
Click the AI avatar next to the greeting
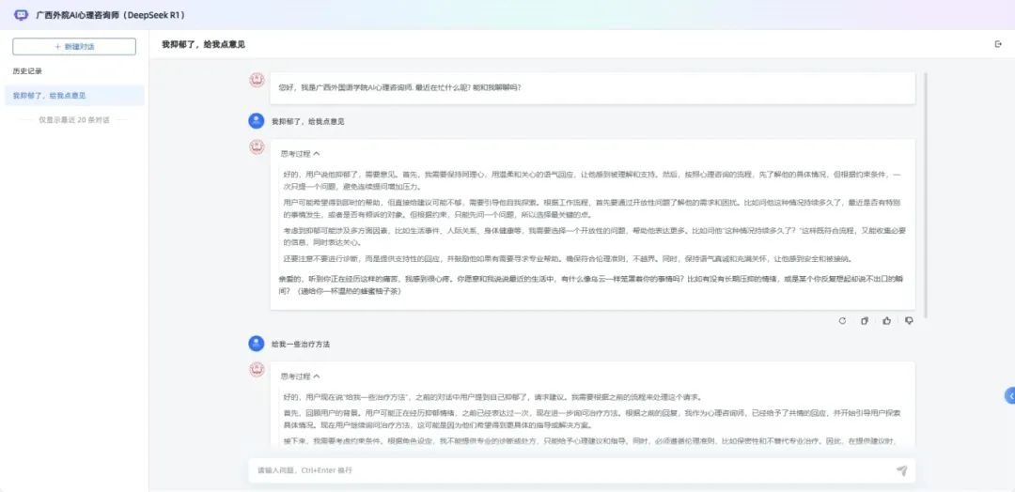click(x=256, y=81)
